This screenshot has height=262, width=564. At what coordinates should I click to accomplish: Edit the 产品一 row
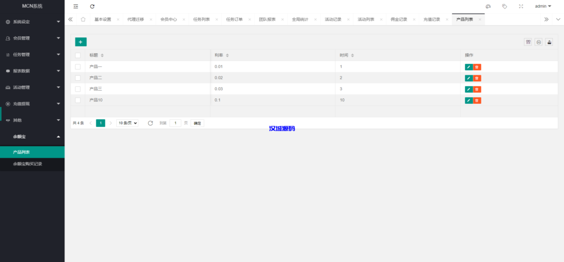(469, 67)
